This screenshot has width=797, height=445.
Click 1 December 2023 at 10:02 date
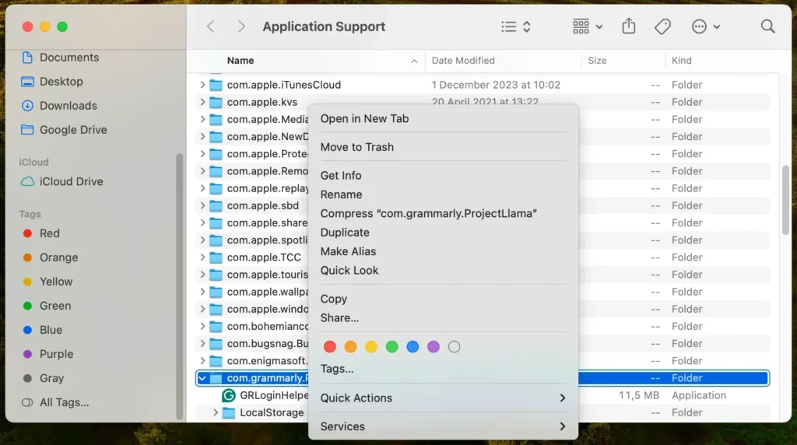[496, 85]
